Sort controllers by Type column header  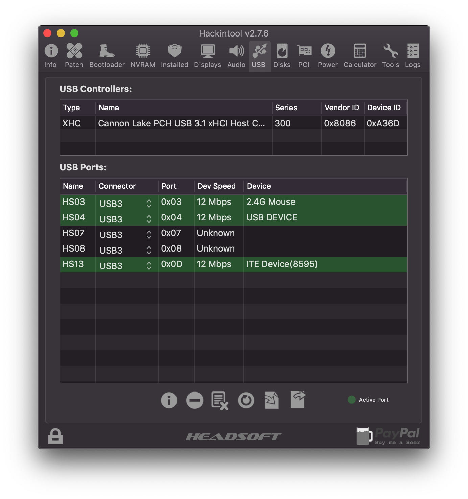coord(78,108)
